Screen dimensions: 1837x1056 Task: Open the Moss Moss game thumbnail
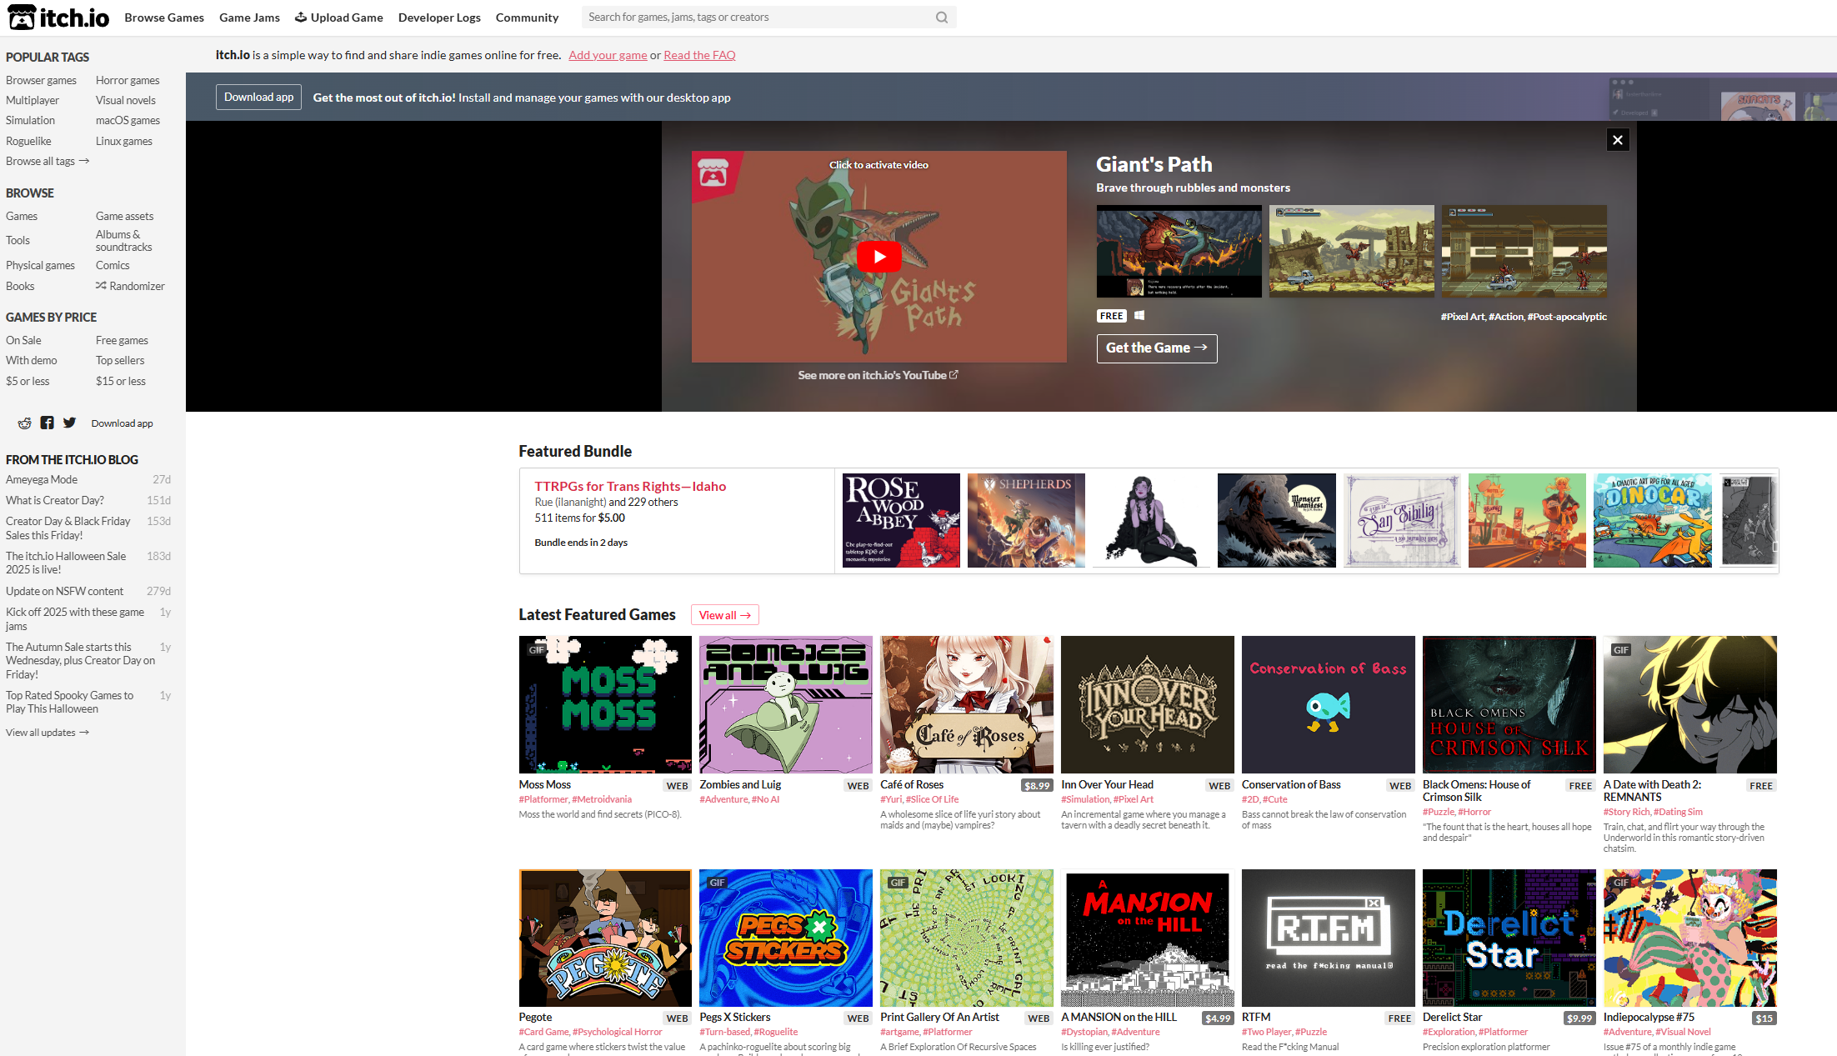[605, 704]
